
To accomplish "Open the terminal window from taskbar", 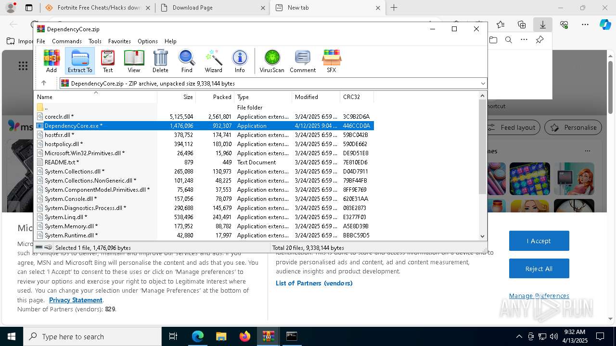I will (292, 336).
